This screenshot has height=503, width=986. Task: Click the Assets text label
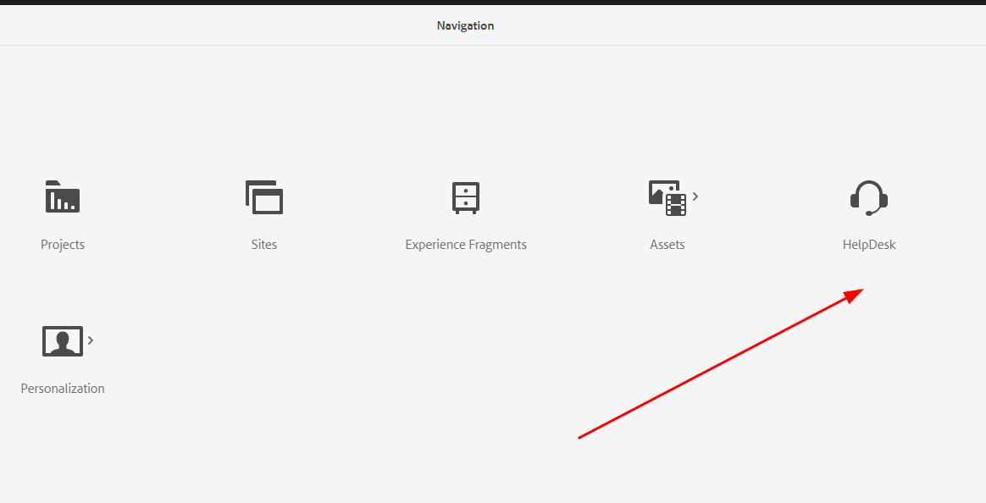(x=667, y=245)
